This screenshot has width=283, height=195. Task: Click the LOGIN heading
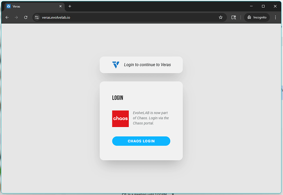[117, 98]
